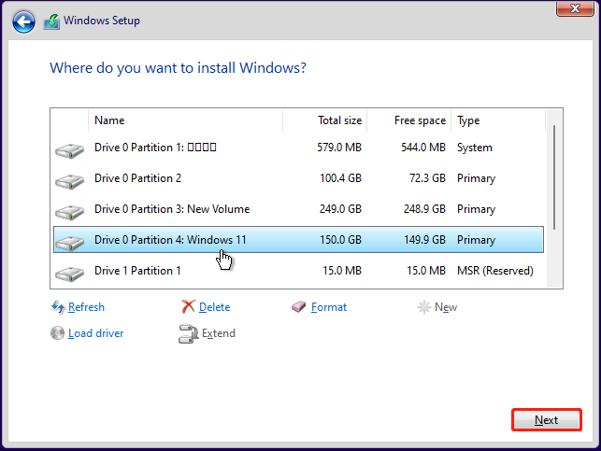Click drive icon for Drive 1 Partition 1
This screenshot has width=601, height=451.
point(69,274)
